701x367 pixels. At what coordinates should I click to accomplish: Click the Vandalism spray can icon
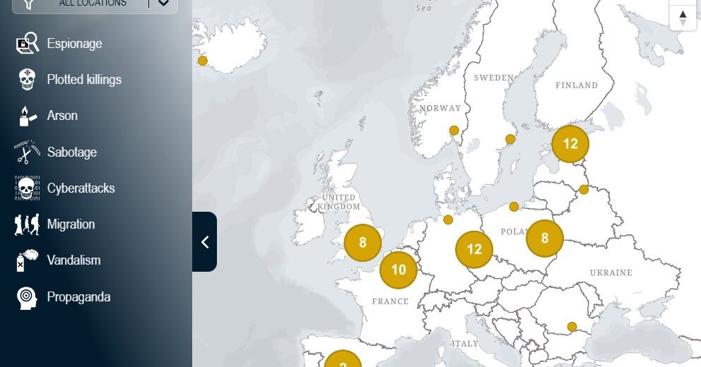click(27, 260)
